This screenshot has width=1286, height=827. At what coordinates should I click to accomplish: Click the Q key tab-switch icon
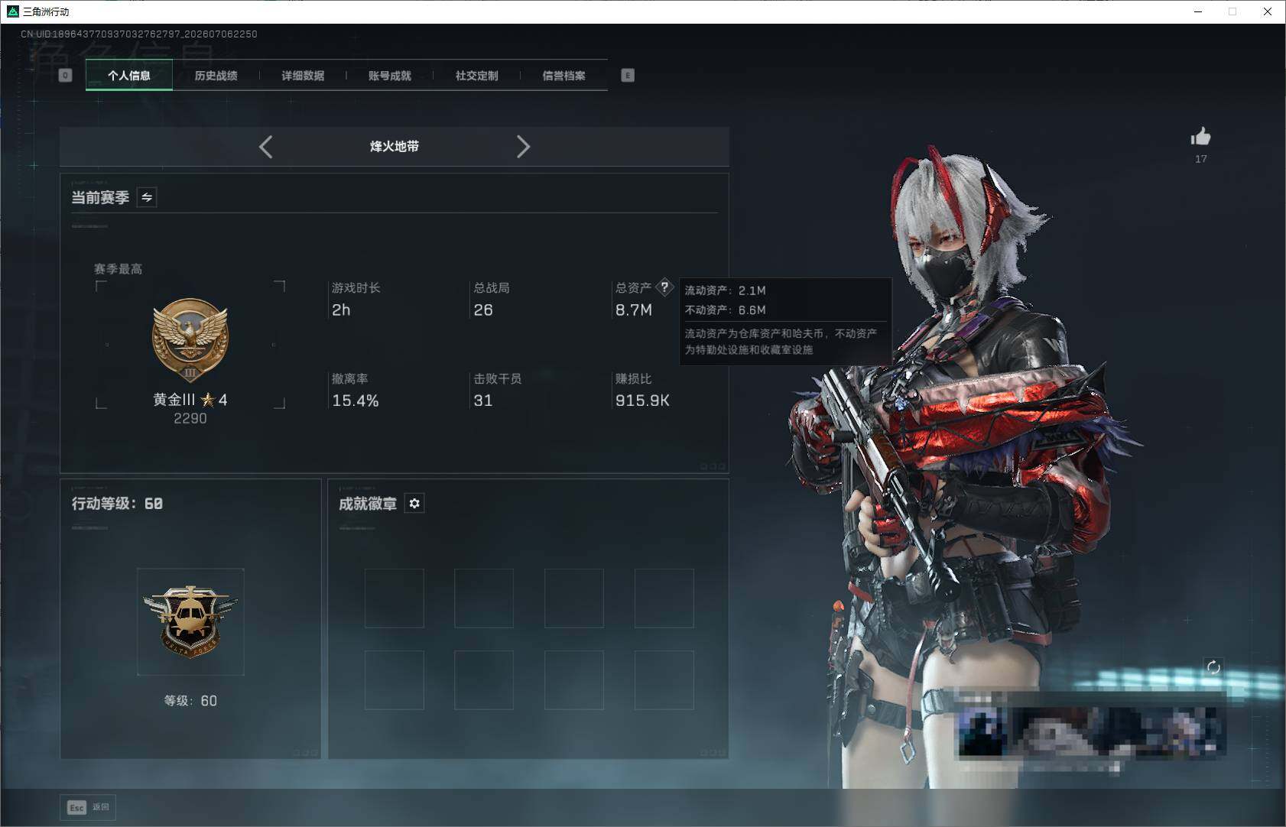pos(66,75)
